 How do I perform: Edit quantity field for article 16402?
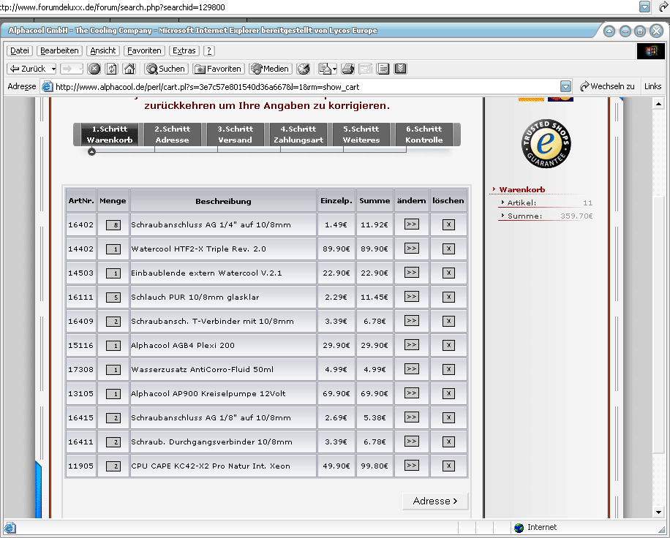[x=113, y=225]
